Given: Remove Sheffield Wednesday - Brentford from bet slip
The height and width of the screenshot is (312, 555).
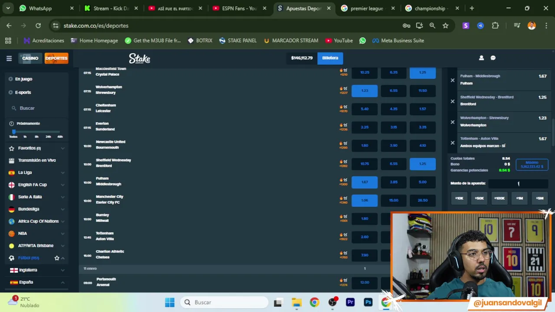Looking at the screenshot, I should pyautogui.click(x=453, y=101).
